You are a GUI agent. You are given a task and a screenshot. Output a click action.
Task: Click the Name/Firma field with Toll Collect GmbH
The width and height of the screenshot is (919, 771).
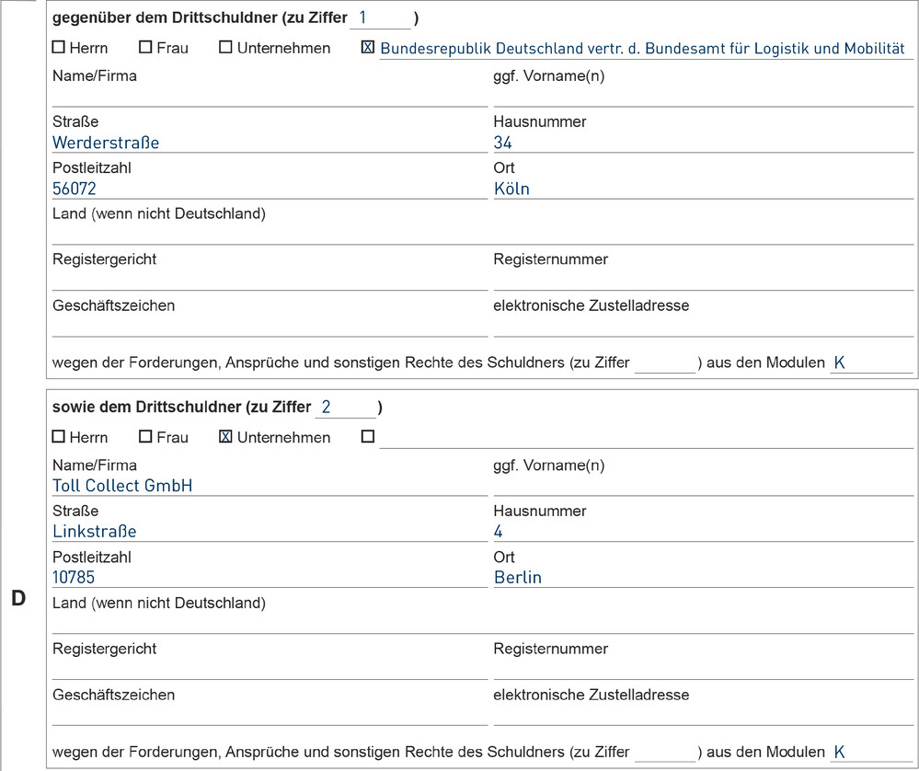pos(269,486)
